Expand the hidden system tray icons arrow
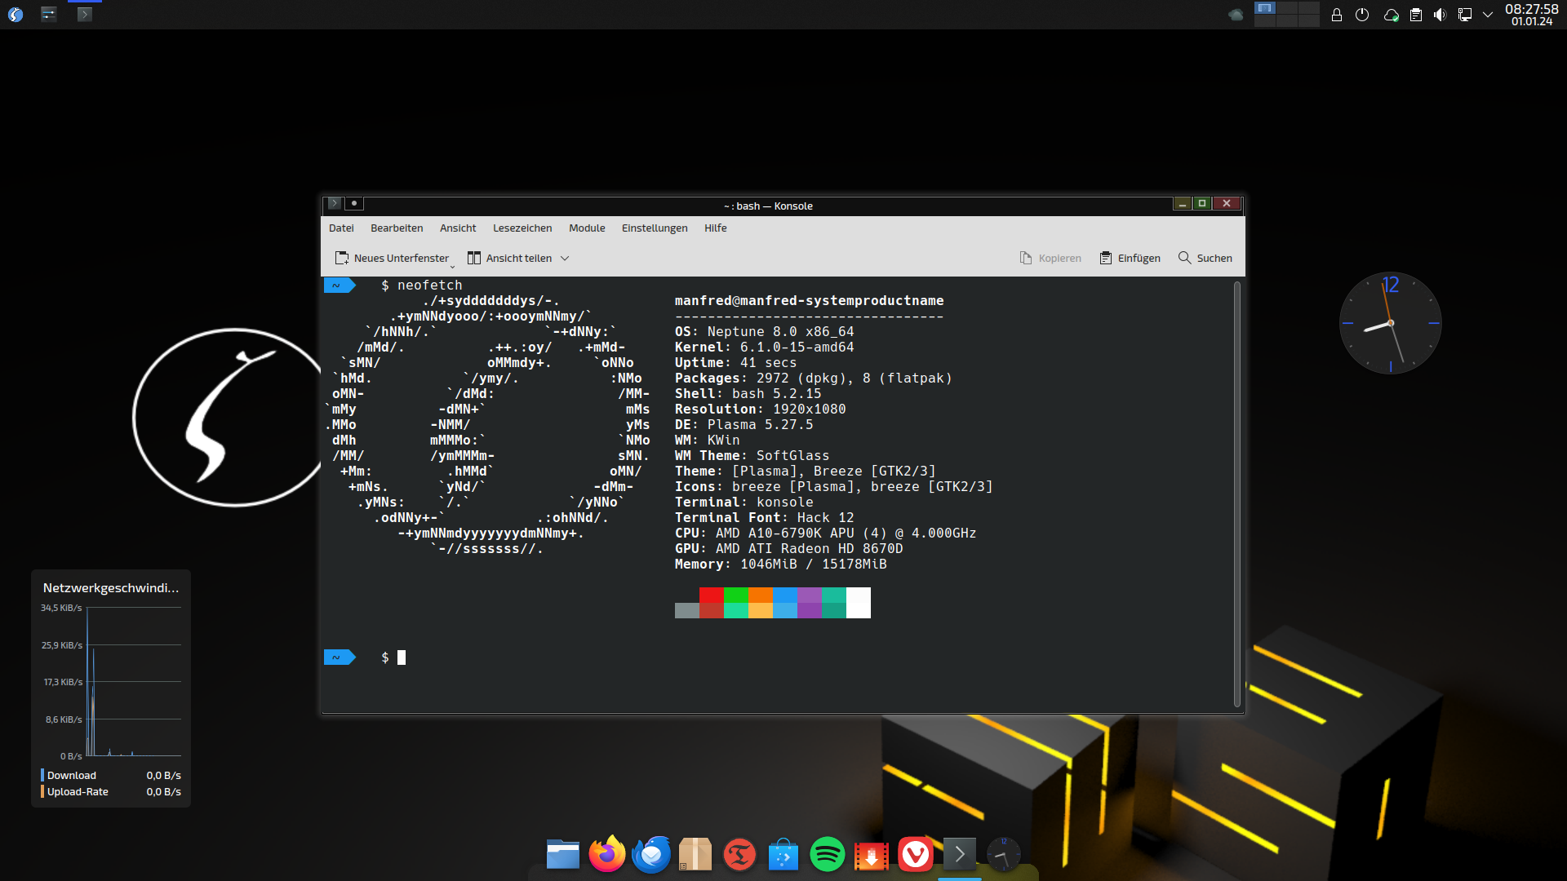The height and width of the screenshot is (881, 1567). click(1488, 15)
